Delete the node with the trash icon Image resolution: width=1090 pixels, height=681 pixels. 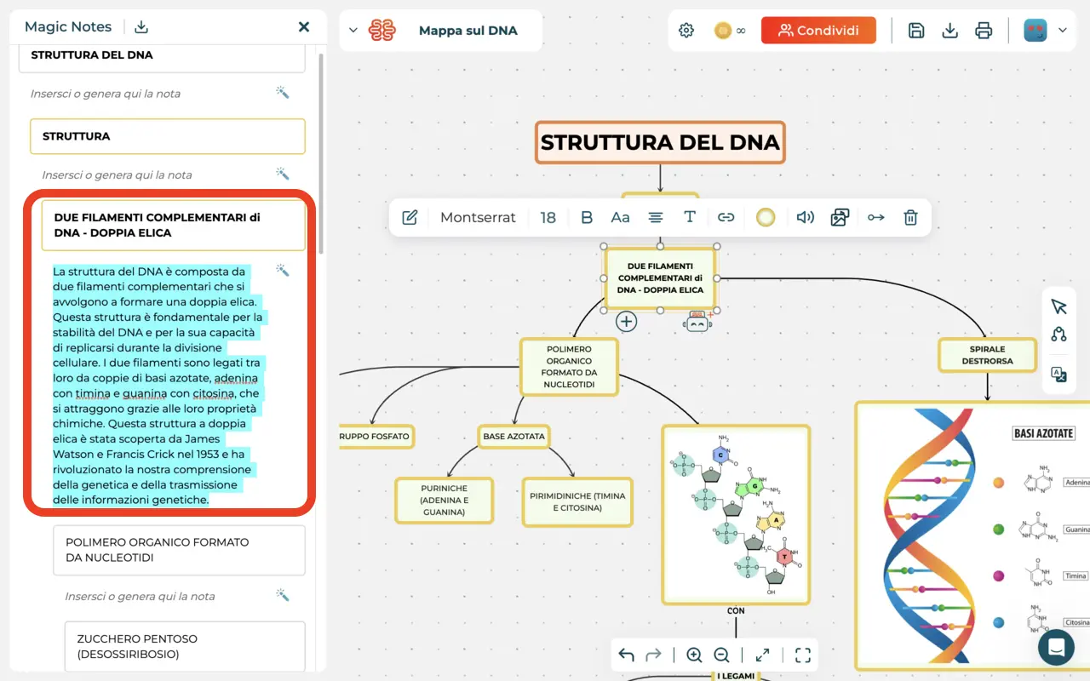[910, 217]
